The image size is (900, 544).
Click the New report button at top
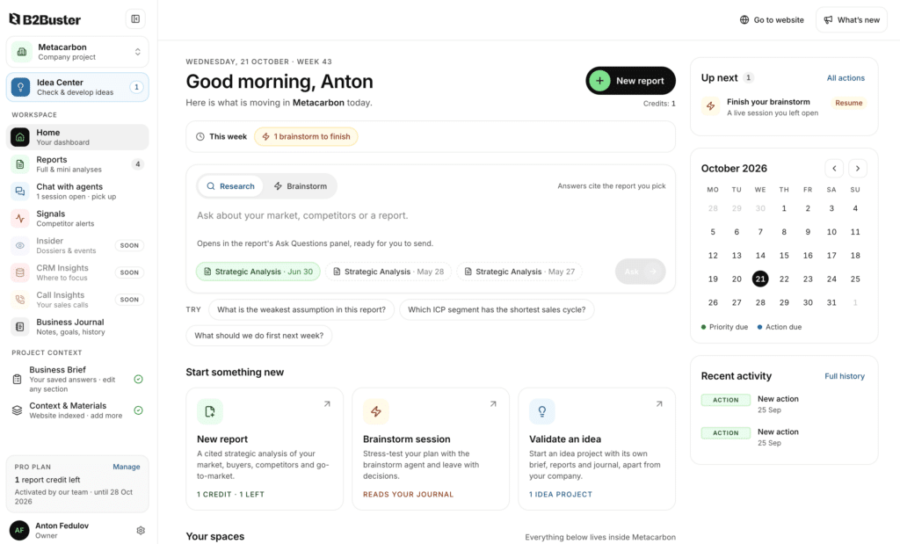coord(630,81)
